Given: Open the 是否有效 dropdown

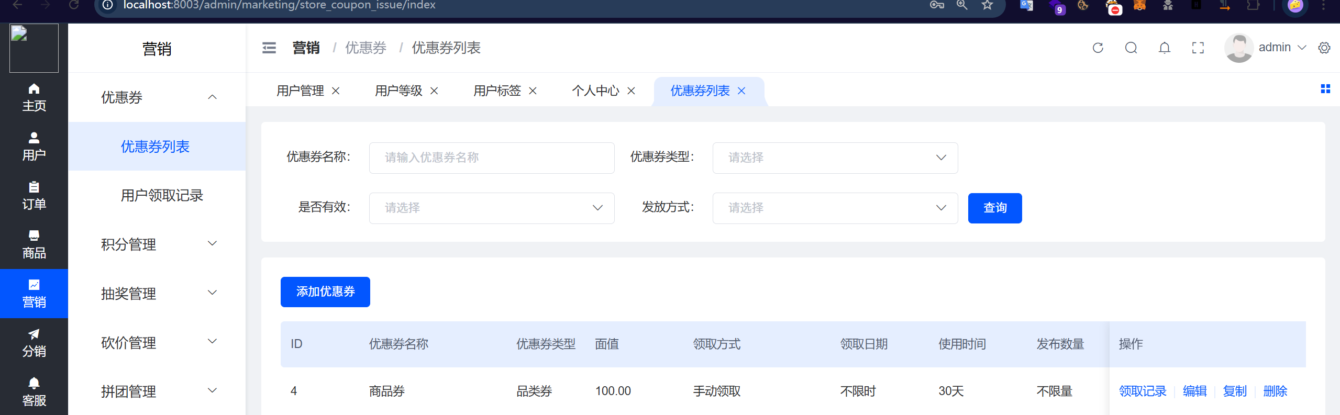Looking at the screenshot, I should pyautogui.click(x=492, y=208).
